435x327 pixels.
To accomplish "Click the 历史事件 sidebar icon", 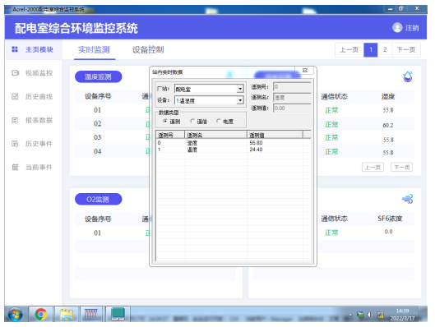I will 15,144.
